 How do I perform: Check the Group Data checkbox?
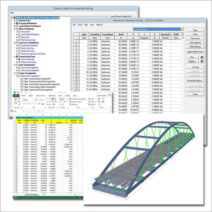pos(19,32)
